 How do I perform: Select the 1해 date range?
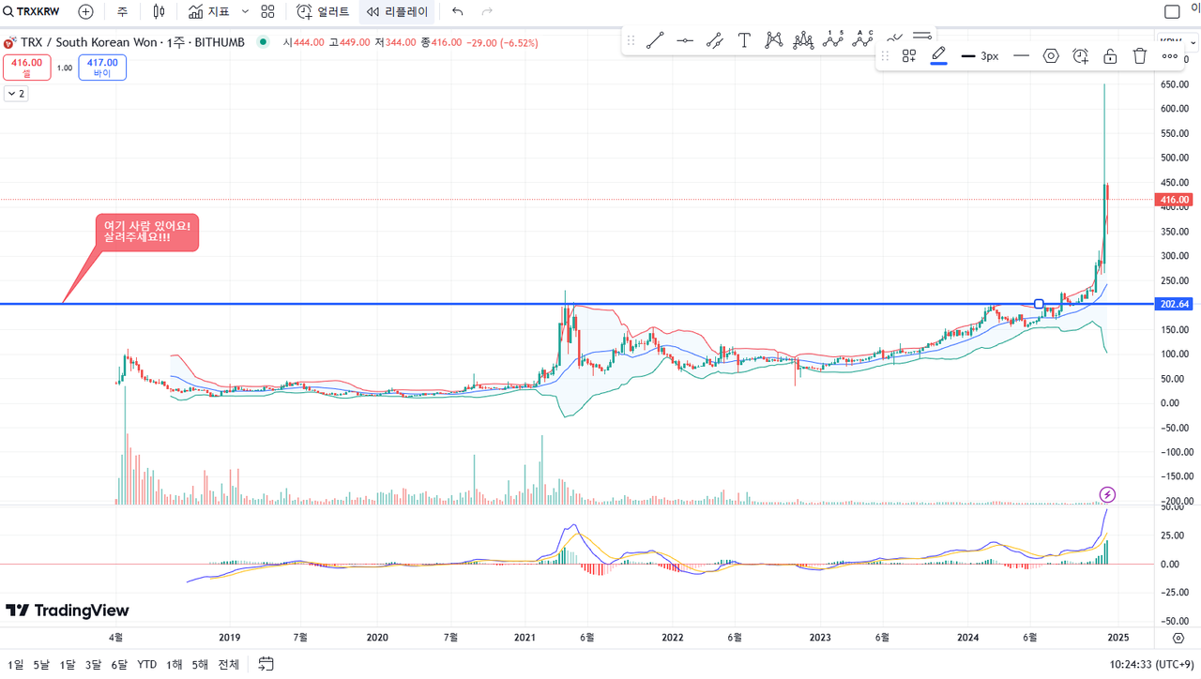click(175, 665)
